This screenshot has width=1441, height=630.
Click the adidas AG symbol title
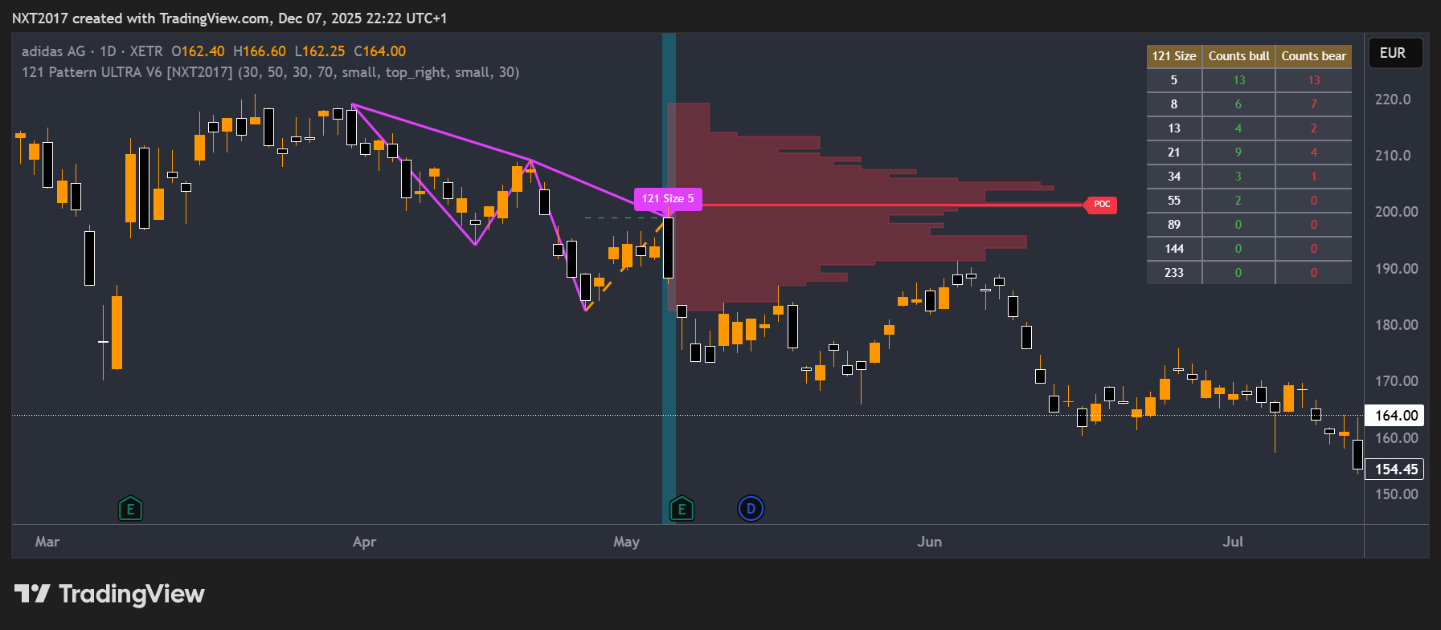pyautogui.click(x=53, y=51)
